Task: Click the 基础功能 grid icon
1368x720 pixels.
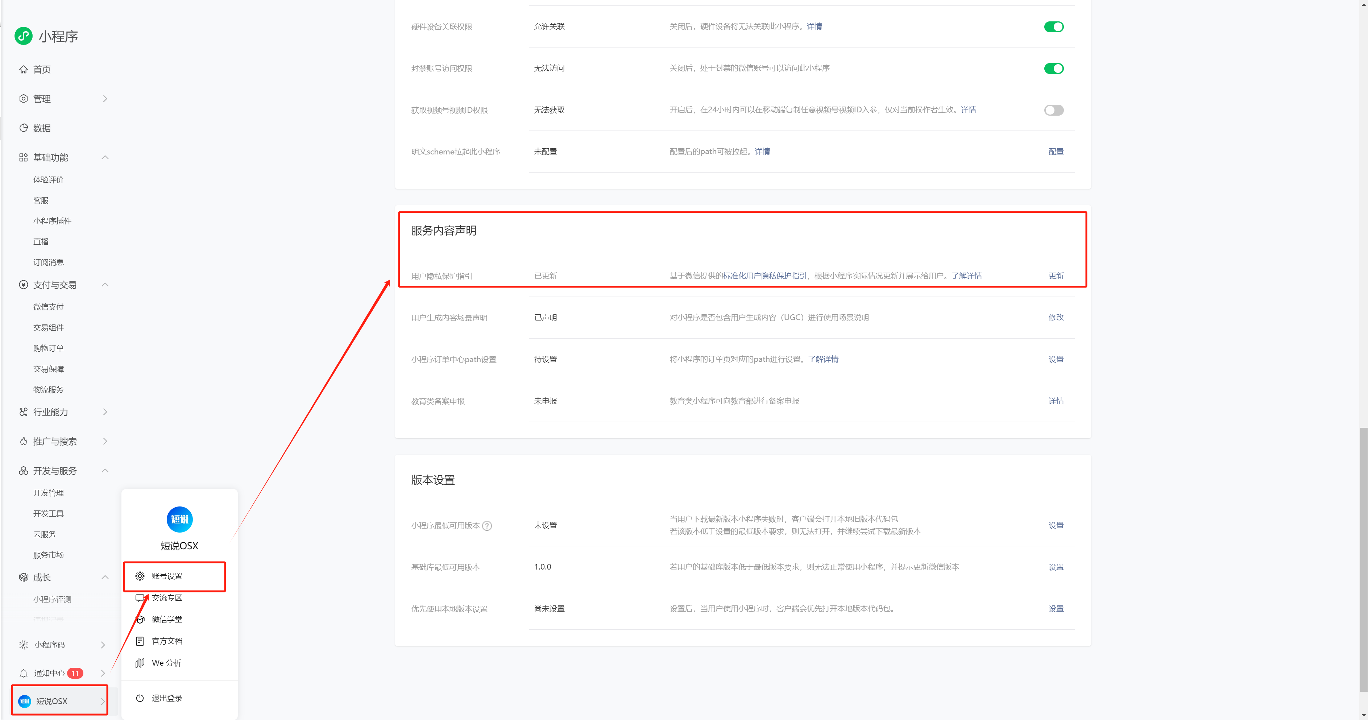Action: [x=23, y=158]
